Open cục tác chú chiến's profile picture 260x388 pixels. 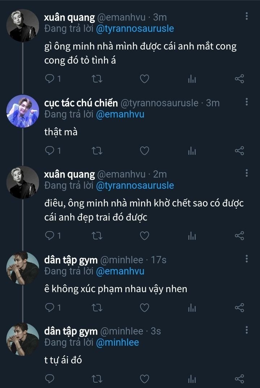23,111
